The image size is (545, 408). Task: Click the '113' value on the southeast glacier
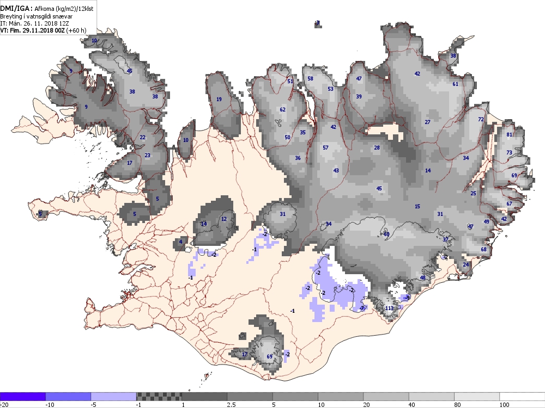click(389, 308)
